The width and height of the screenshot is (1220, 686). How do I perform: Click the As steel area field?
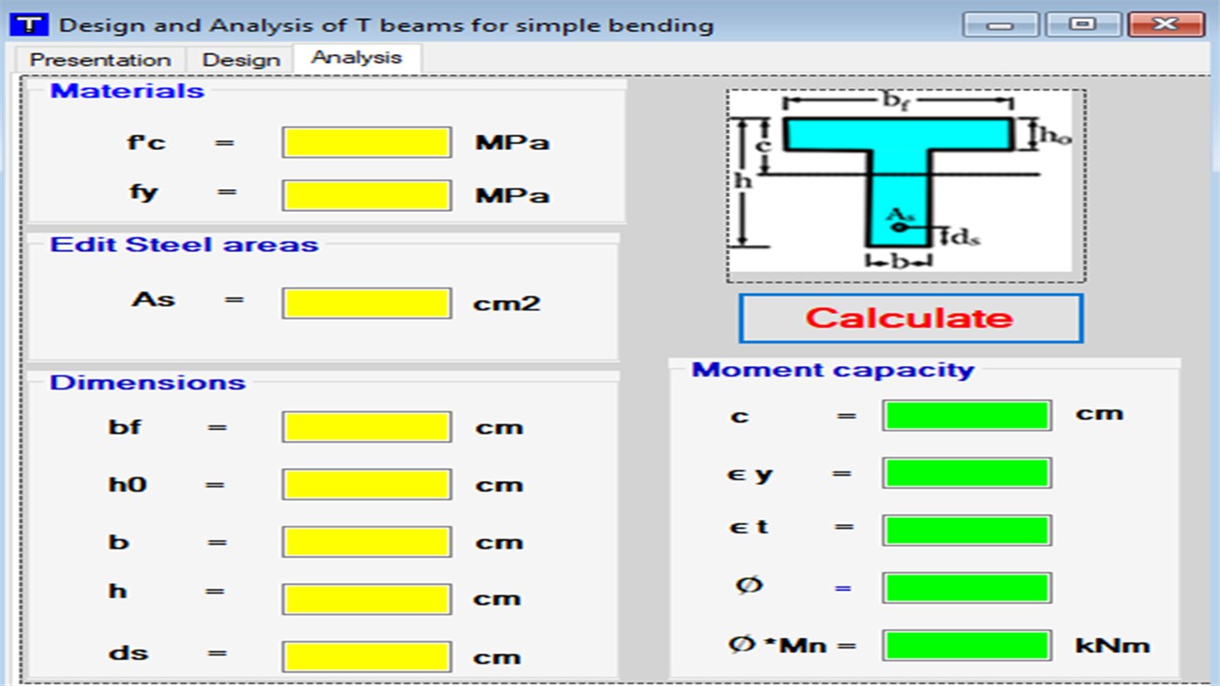point(366,301)
